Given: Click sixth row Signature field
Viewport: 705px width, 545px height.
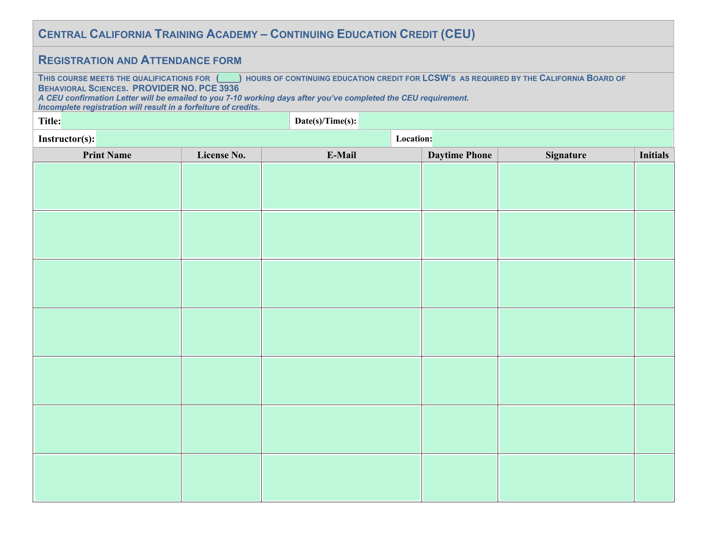Looking at the screenshot, I should click(x=566, y=430).
